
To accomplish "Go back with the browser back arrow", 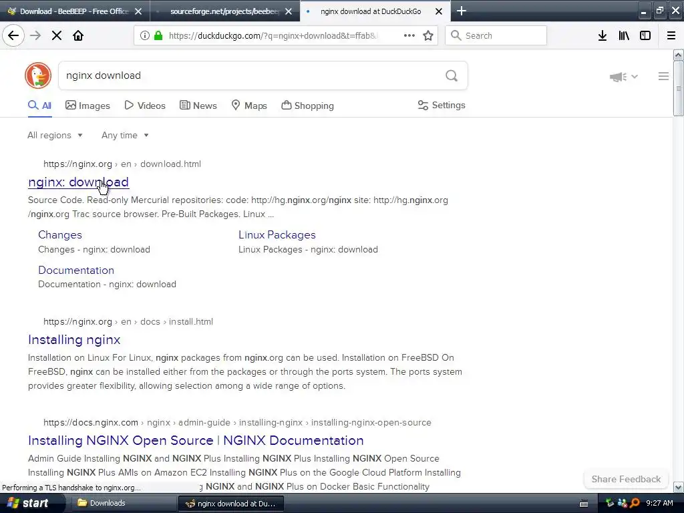I will point(13,35).
